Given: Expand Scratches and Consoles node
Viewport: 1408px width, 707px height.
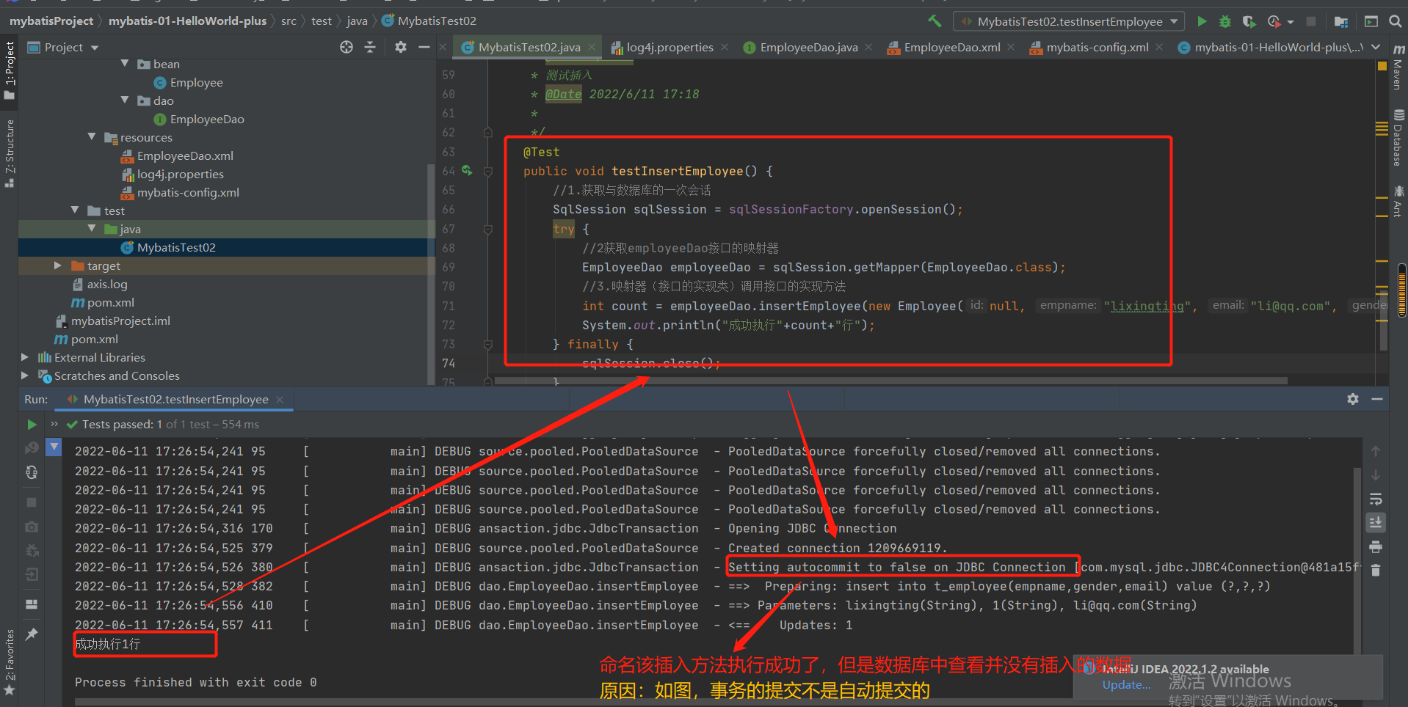Looking at the screenshot, I should (25, 376).
